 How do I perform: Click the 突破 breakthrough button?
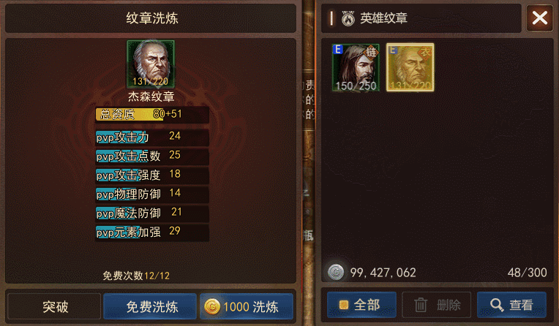pos(55,306)
